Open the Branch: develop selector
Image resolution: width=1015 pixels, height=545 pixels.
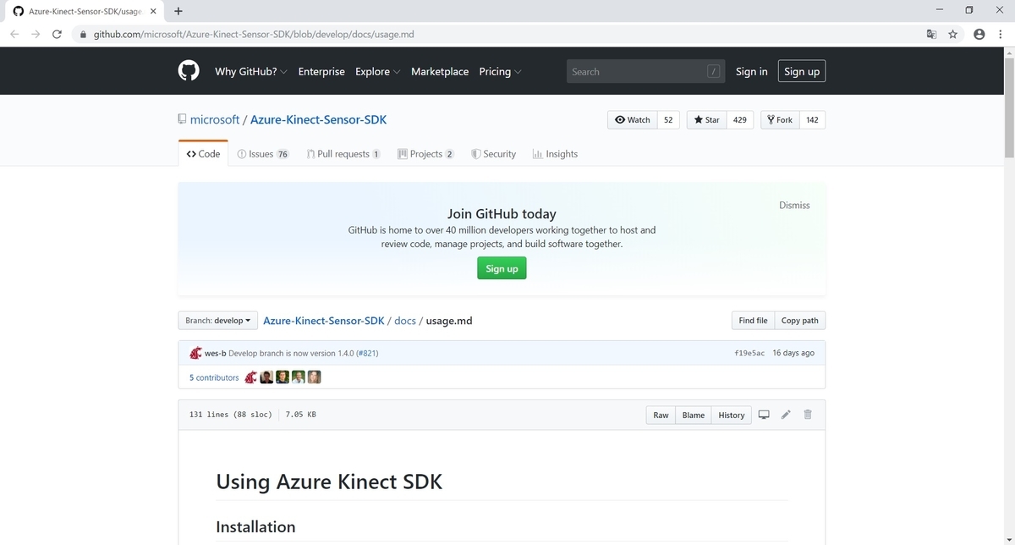coord(218,321)
